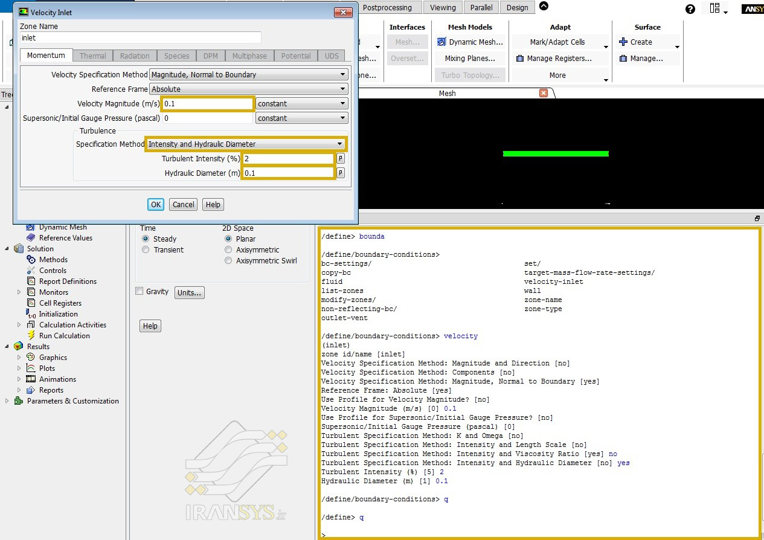764x540 pixels.
Task: Open the window layout arrangement icon
Action: 716,8
